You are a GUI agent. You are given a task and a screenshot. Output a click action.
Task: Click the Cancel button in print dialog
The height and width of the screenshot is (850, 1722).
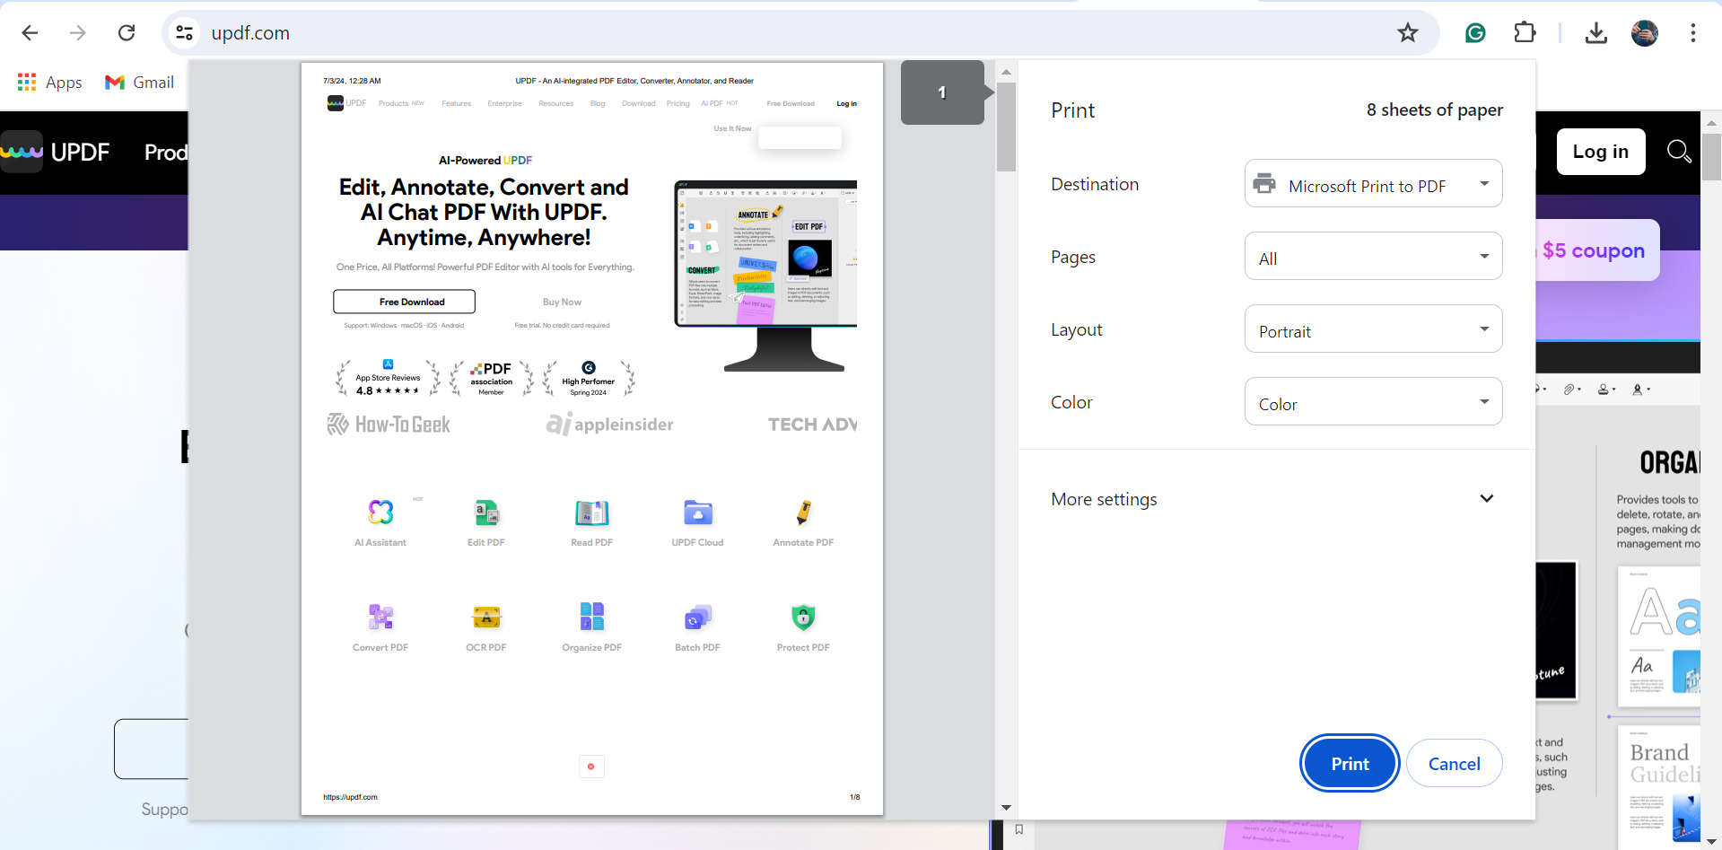1454,764
